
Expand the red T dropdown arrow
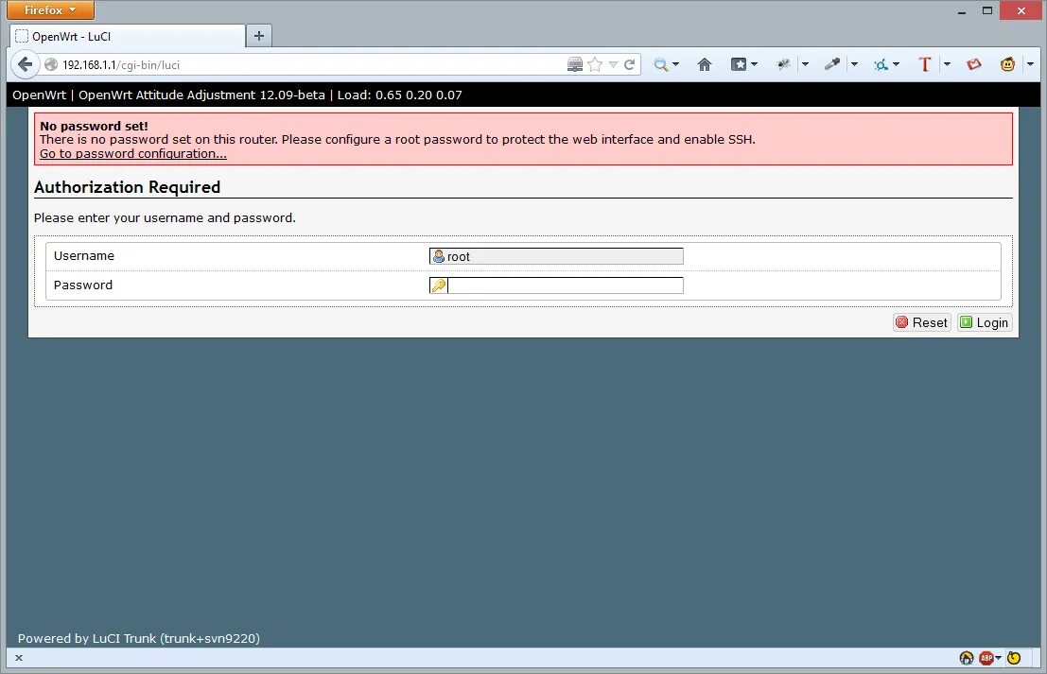pos(947,64)
